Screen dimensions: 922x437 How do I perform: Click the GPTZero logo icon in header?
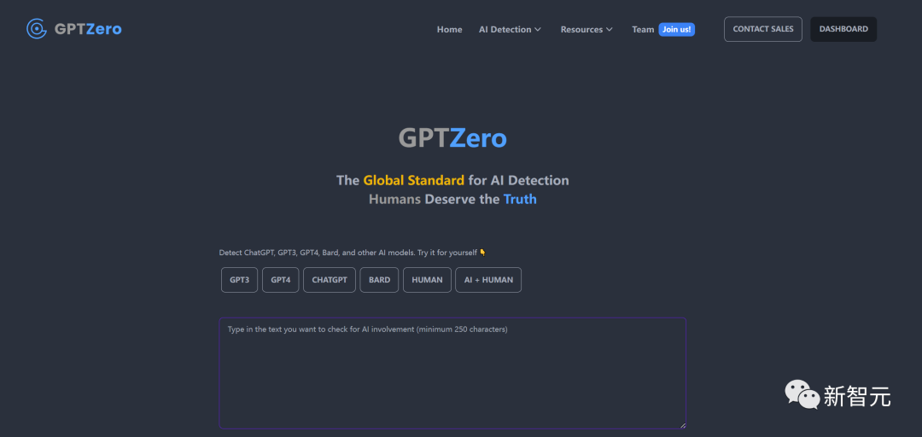37,29
